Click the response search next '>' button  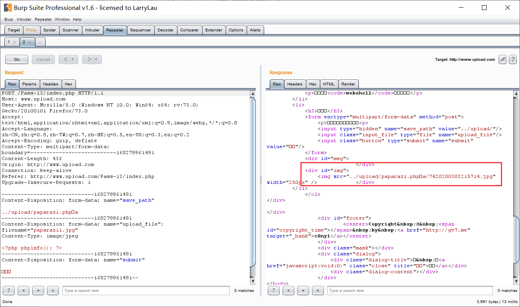point(317,291)
